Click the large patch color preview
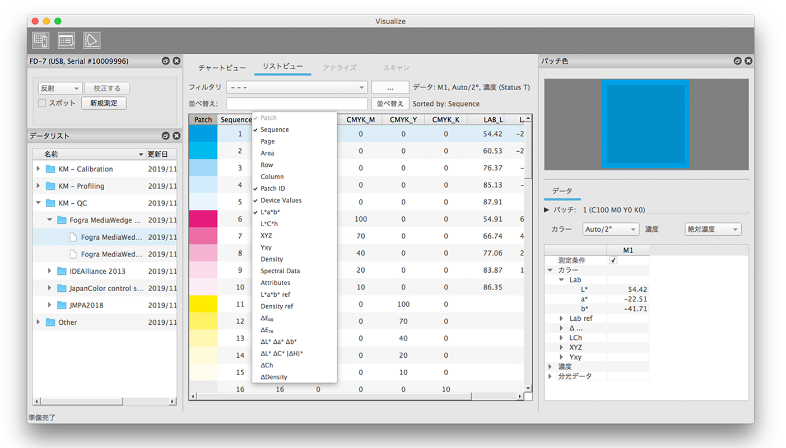 pyautogui.click(x=646, y=124)
